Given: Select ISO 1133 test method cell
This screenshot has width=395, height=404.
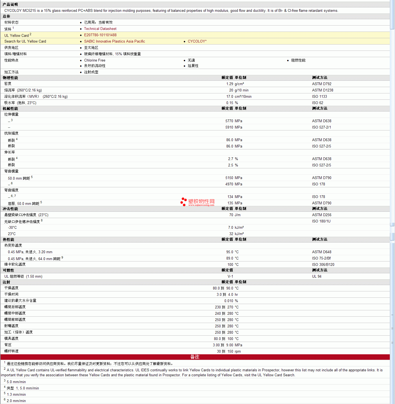Looking at the screenshot, I should [320, 96].
